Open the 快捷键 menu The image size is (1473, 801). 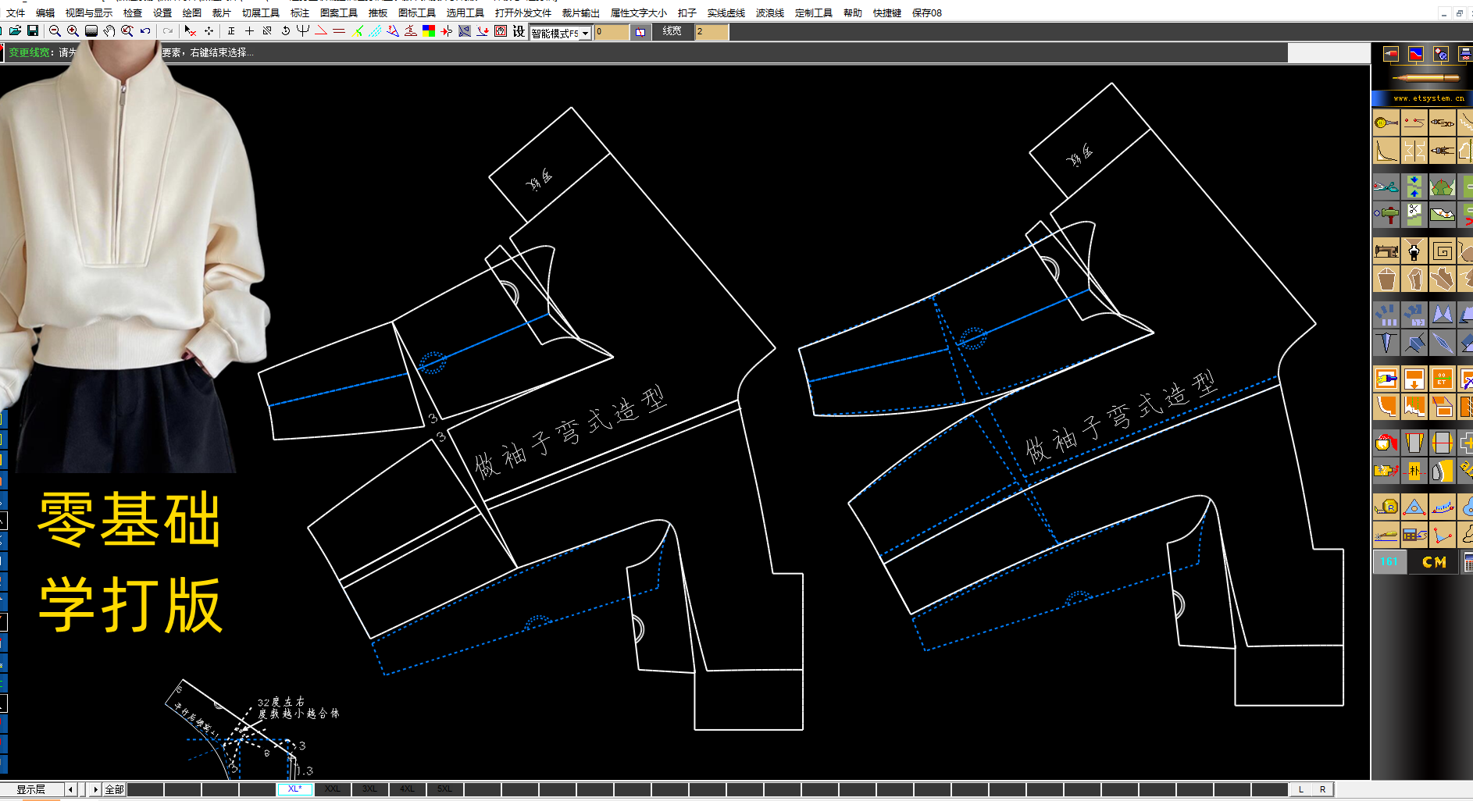point(887,12)
